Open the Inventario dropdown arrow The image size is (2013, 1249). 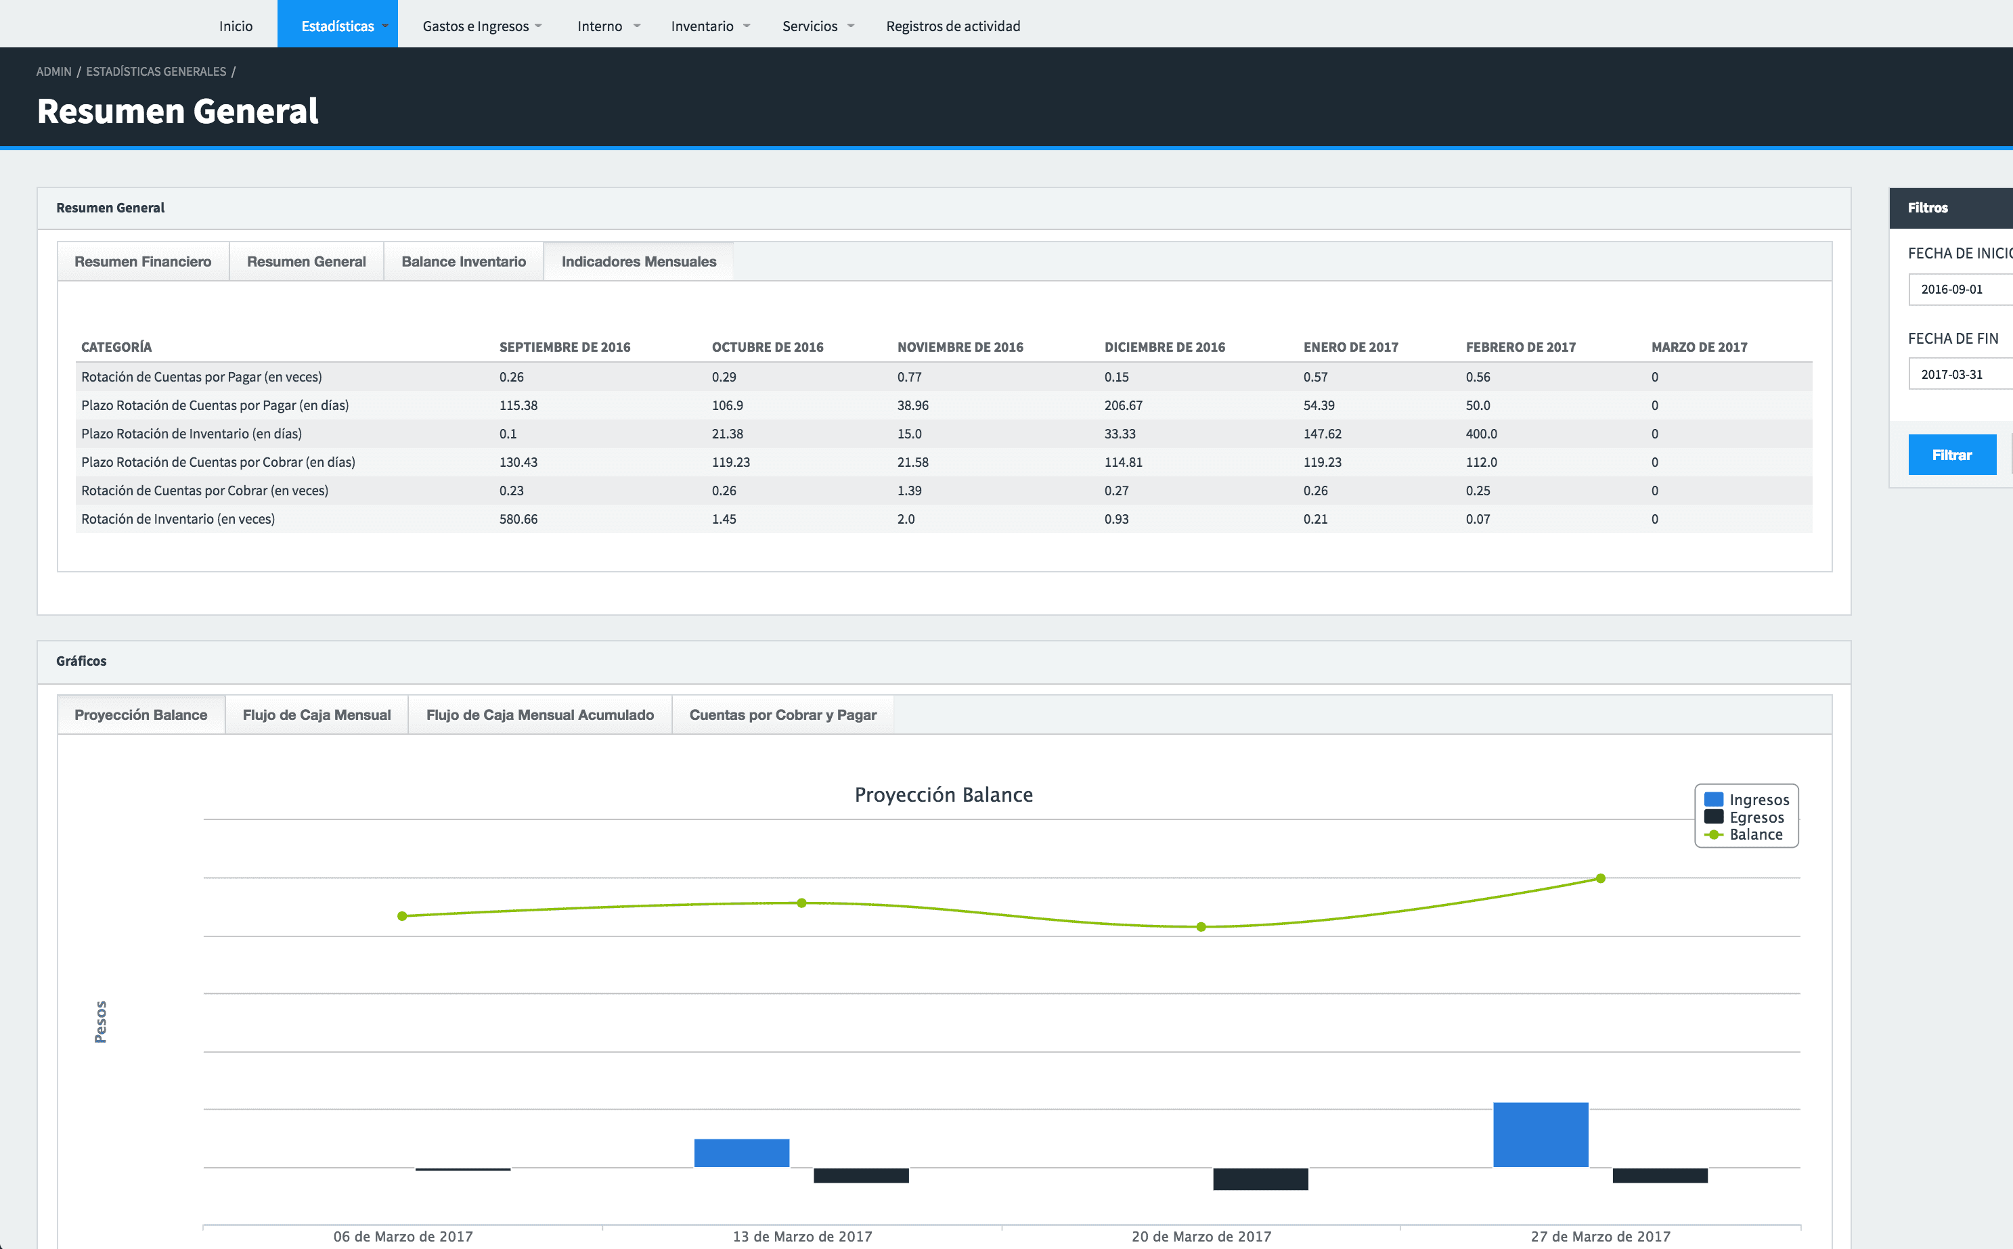coord(746,26)
